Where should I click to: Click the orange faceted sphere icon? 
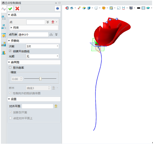(x=104, y=8)
